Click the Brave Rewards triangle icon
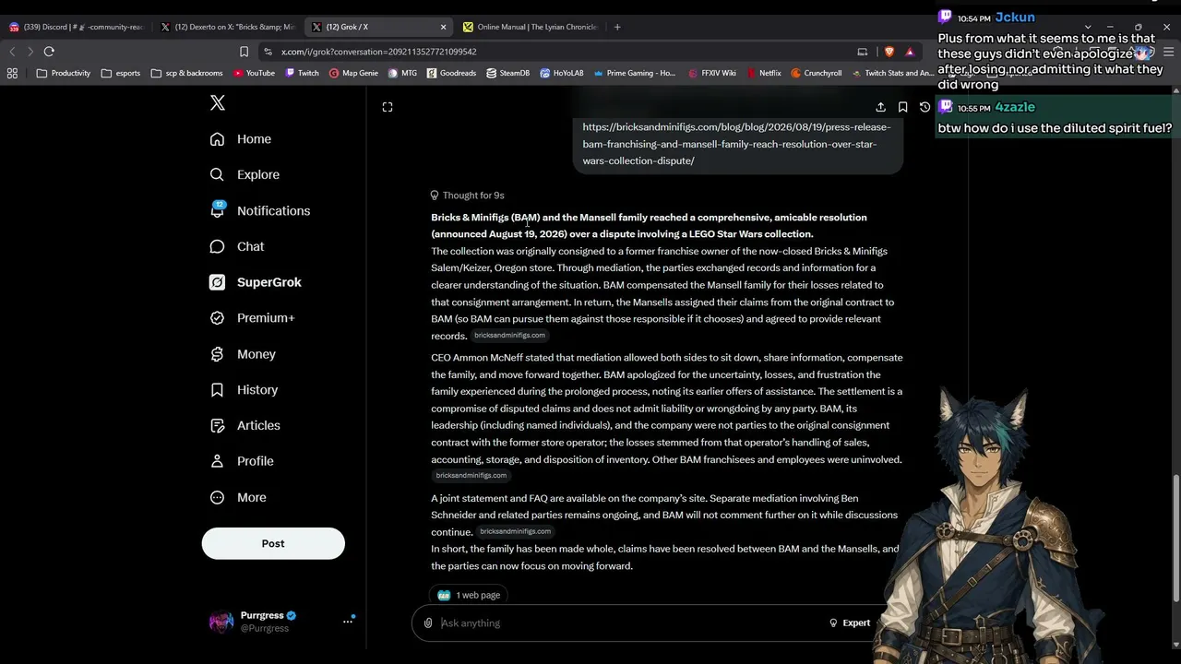This screenshot has width=1181, height=664. pyautogui.click(x=910, y=52)
